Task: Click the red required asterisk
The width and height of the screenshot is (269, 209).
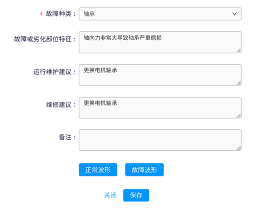Action: (41, 13)
